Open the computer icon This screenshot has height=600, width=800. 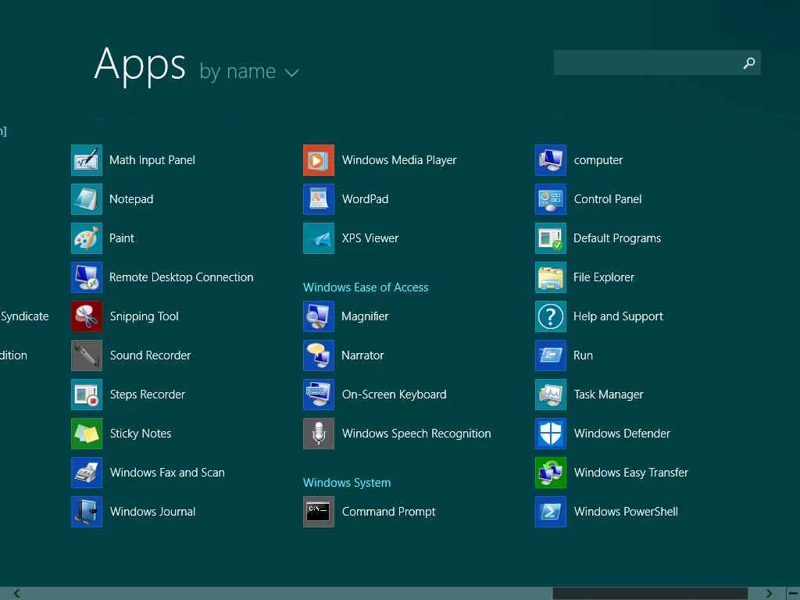coord(551,160)
